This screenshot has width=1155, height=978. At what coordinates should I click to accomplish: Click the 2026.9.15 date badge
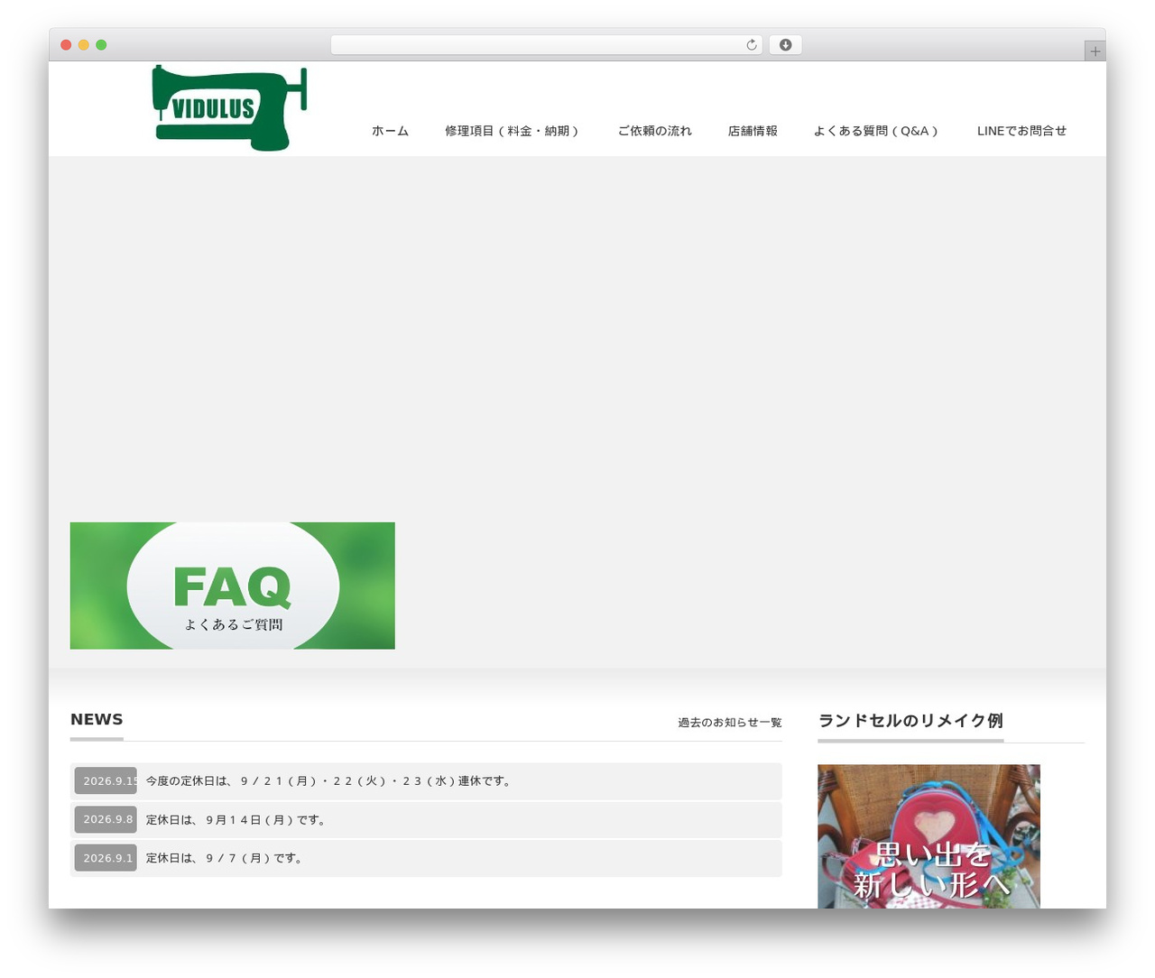(x=106, y=781)
